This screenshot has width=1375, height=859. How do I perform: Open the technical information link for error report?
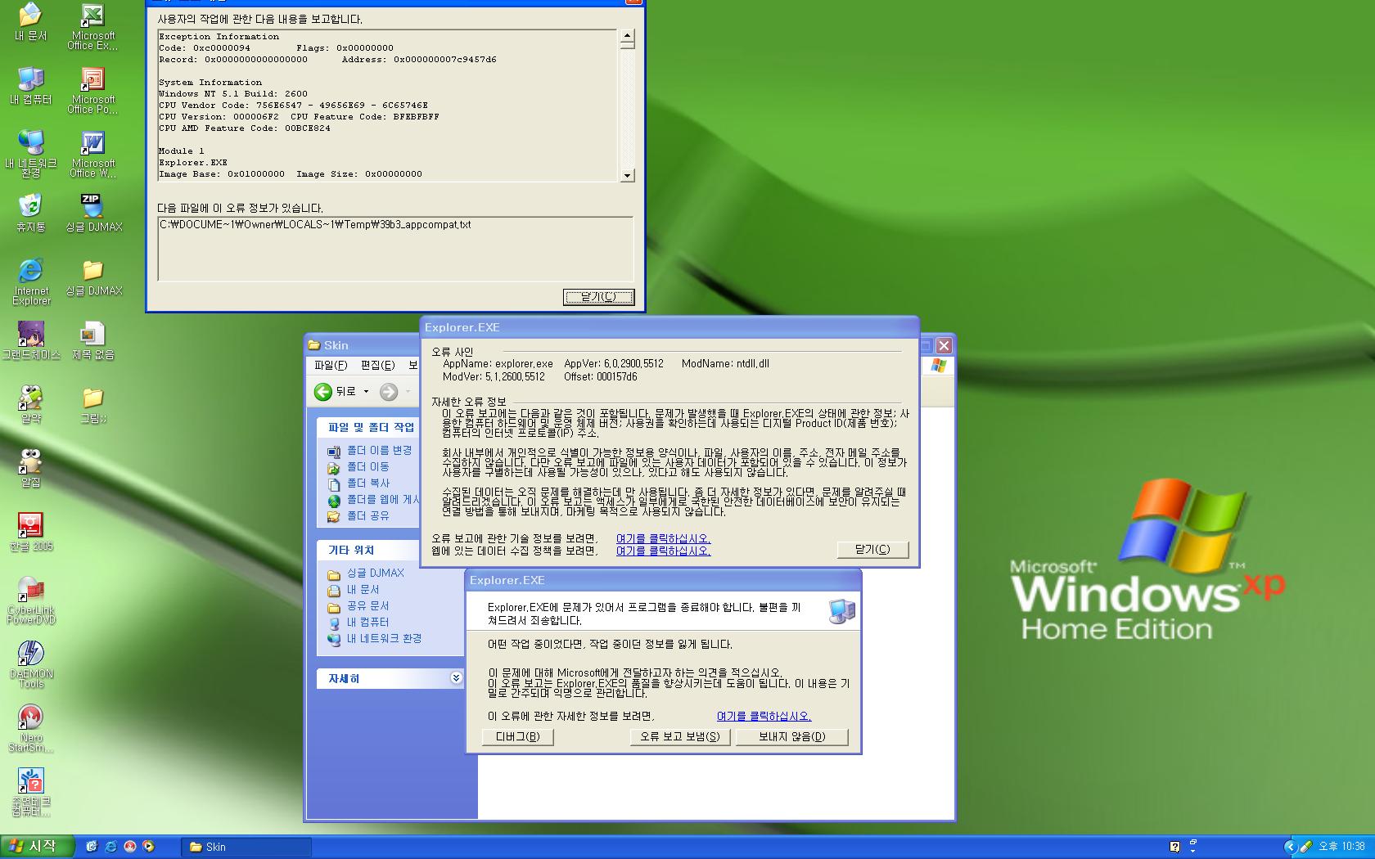(x=663, y=538)
